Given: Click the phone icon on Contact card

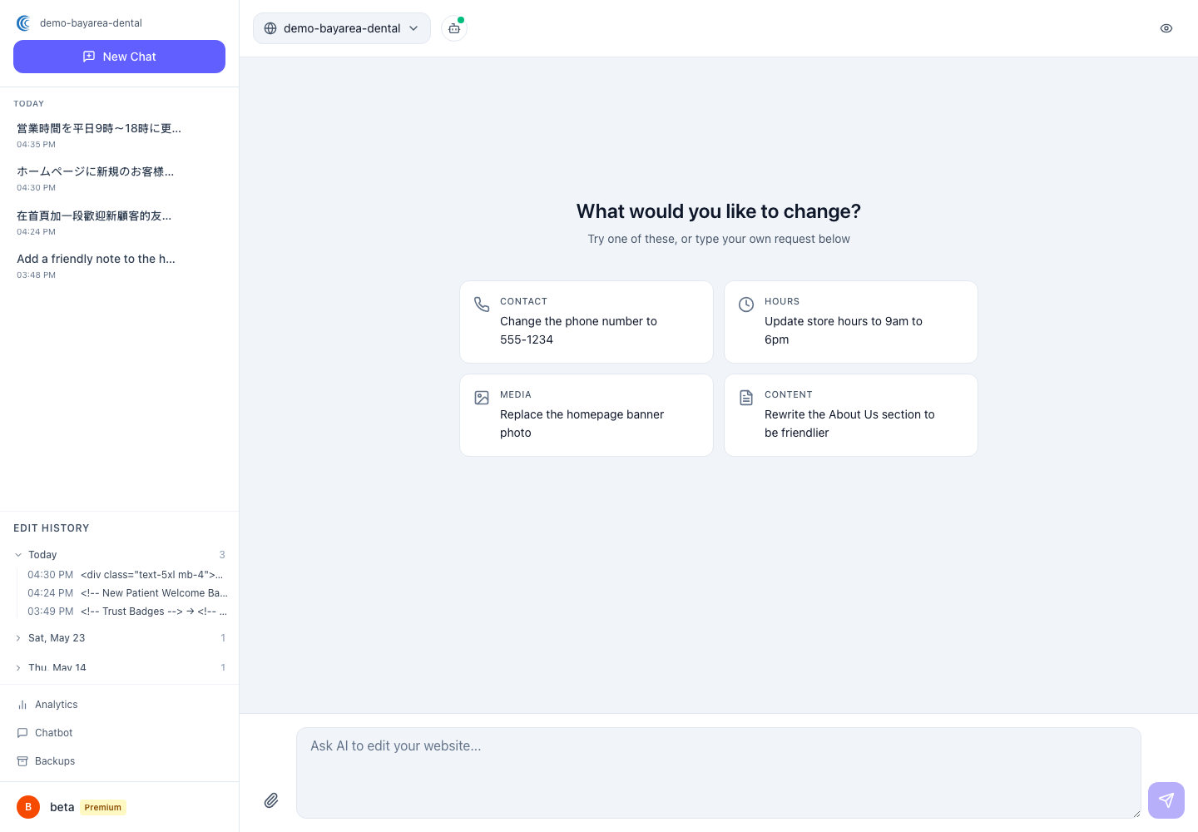Looking at the screenshot, I should (482, 305).
